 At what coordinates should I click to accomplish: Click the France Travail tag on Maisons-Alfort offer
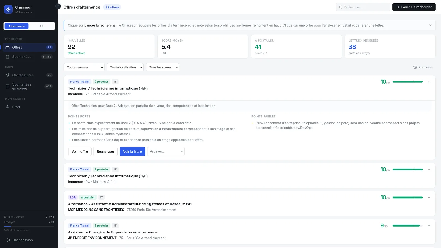(x=80, y=169)
